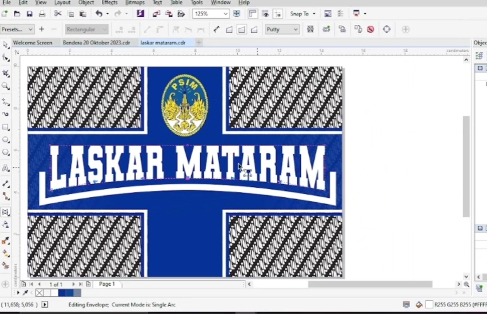Enable Straight Line envelope mode
This screenshot has height=314, width=487.
tap(229, 29)
